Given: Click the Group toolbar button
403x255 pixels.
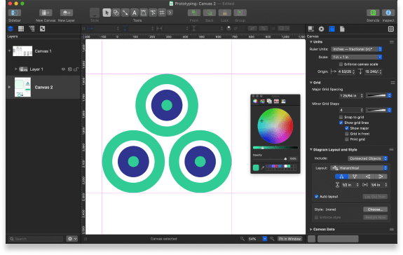Looking at the screenshot, I should (x=240, y=13).
